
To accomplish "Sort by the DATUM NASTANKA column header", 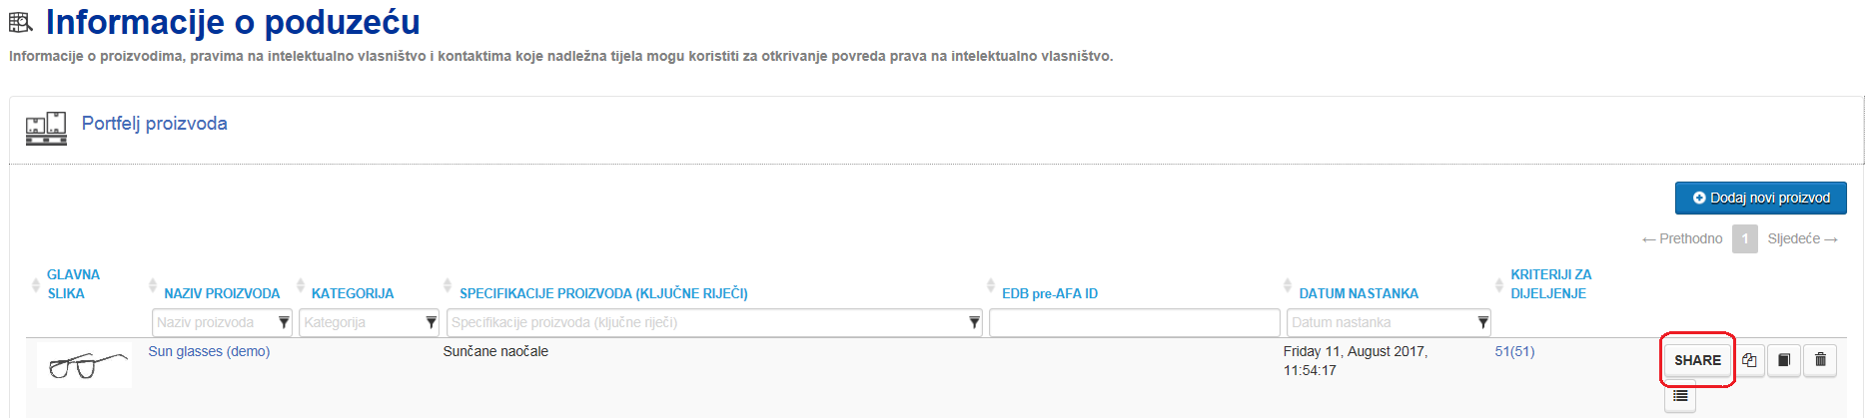I will point(1359,293).
